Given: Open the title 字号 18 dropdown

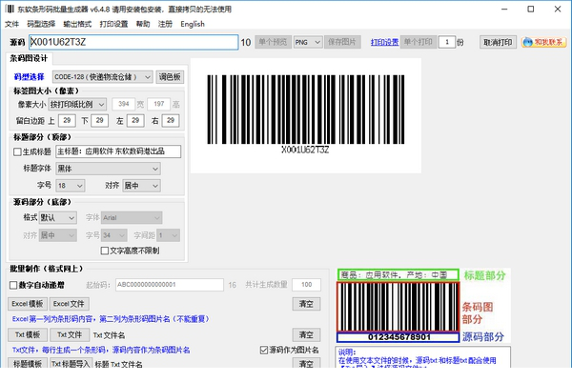Looking at the screenshot, I should pyautogui.click(x=71, y=186).
